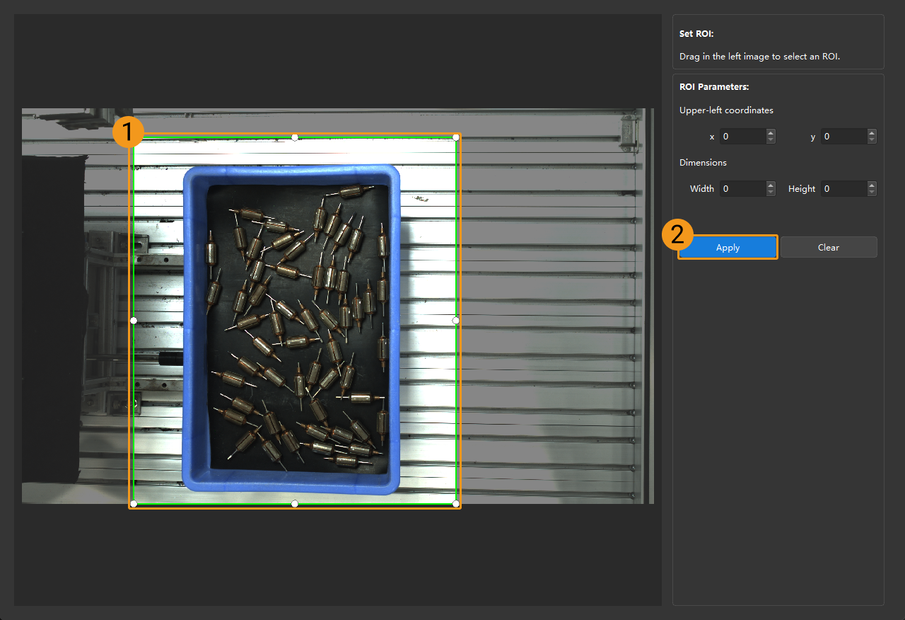The height and width of the screenshot is (620, 905).
Task: Click the ROI bottom-center resize handle
Action: pos(295,504)
